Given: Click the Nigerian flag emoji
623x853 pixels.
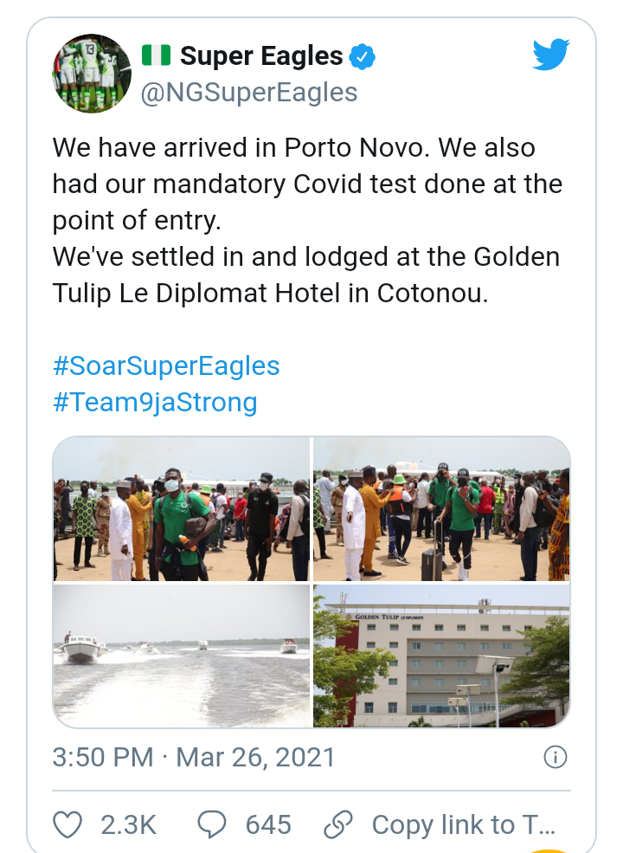Looking at the screenshot, I should click(x=156, y=55).
